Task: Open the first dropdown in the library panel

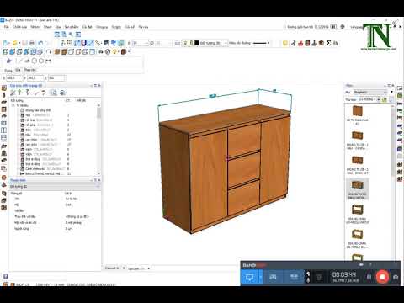Action: pos(370,93)
